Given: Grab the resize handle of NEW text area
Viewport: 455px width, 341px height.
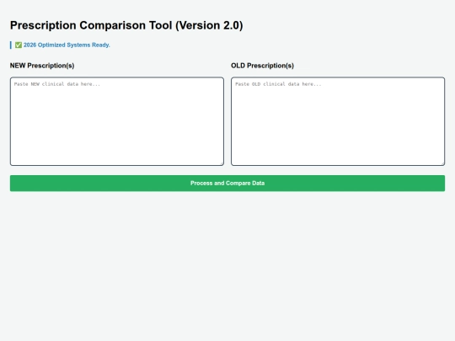Looking at the screenshot, I should point(222,163).
